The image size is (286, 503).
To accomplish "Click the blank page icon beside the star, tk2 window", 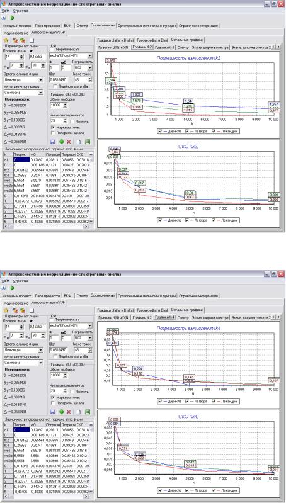I will click(31, 40).
